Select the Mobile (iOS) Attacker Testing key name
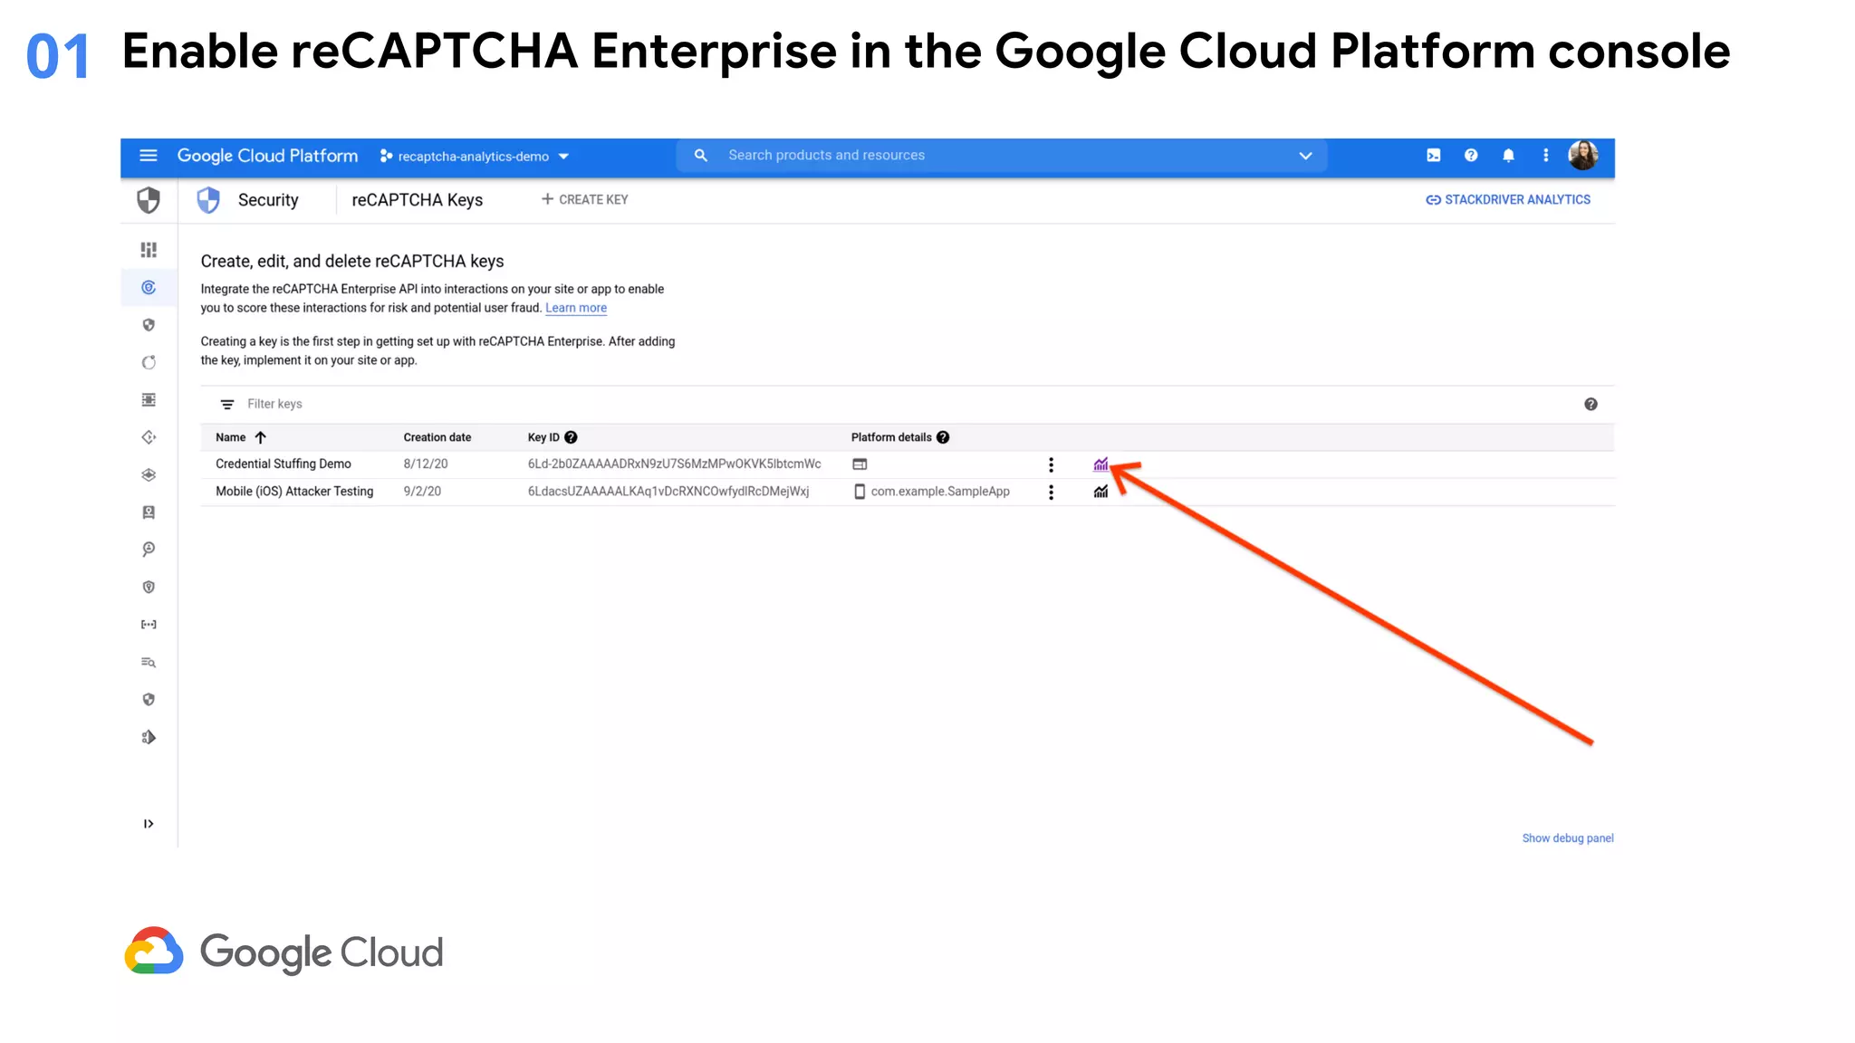The height and width of the screenshot is (1043, 1855). [x=294, y=492]
